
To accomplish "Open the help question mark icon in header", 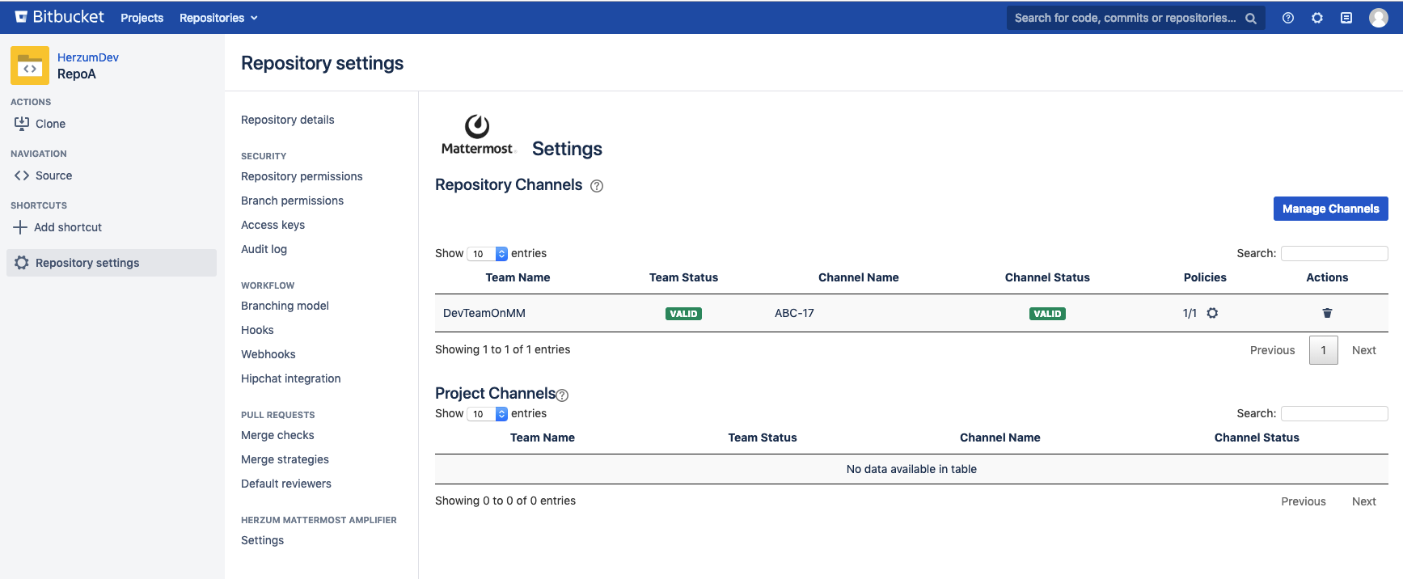I will pyautogui.click(x=1288, y=18).
